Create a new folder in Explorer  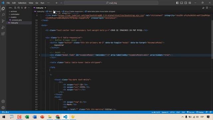19,8
